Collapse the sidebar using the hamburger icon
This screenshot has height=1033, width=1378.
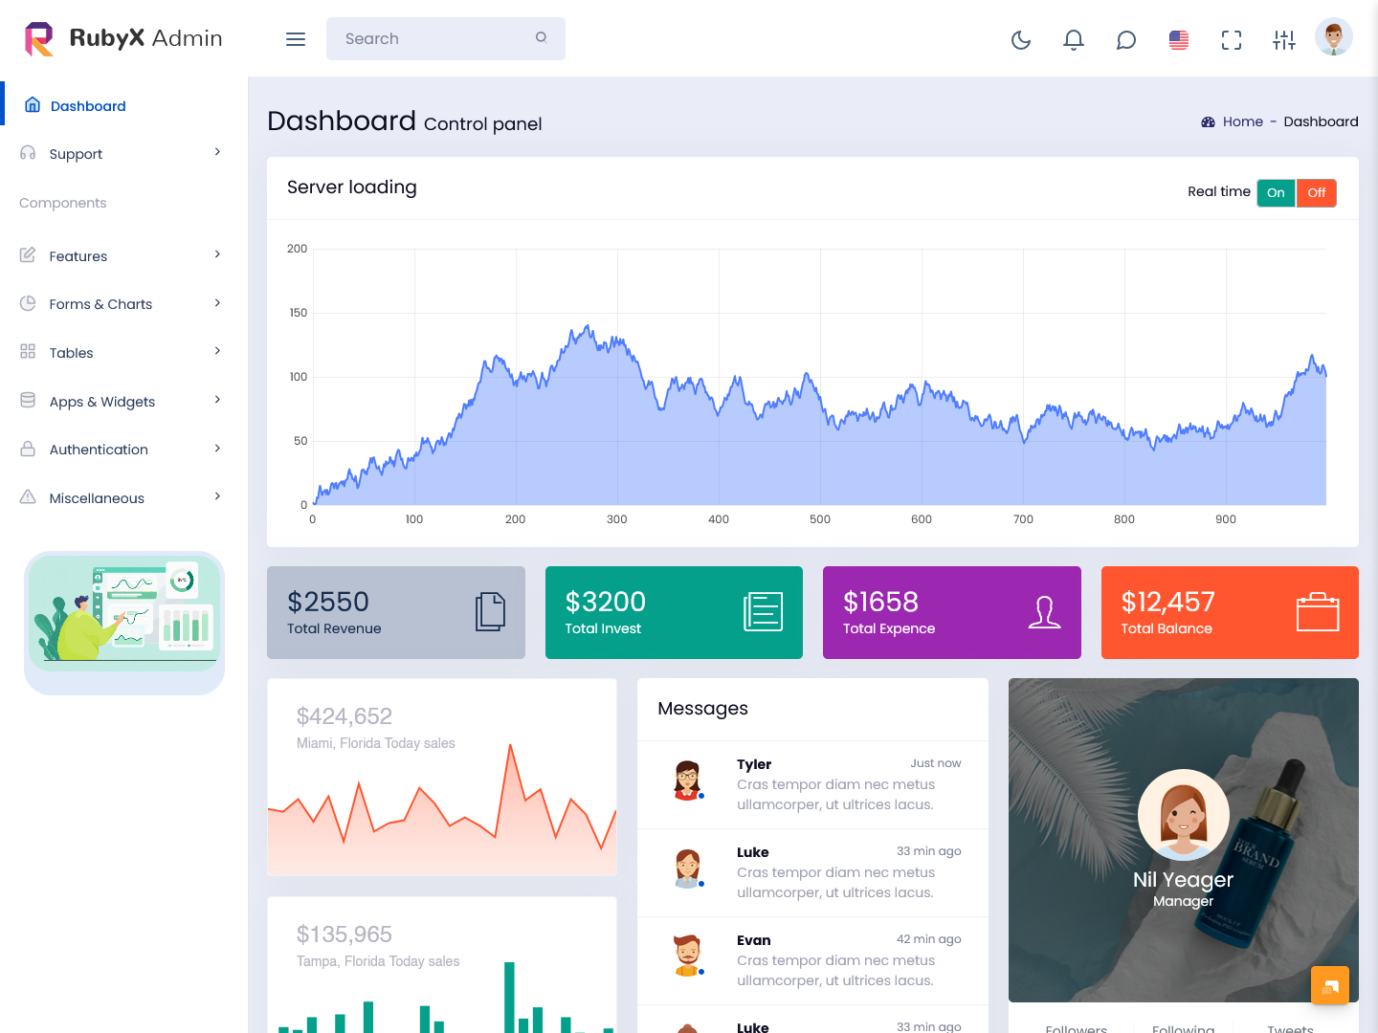pos(295,38)
